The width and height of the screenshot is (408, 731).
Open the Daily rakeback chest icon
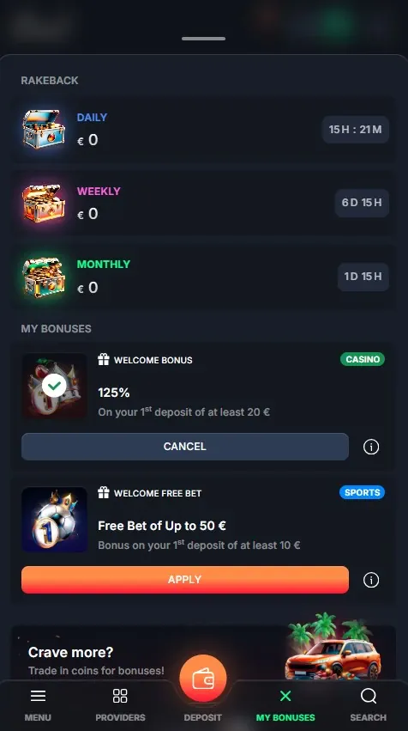pyautogui.click(x=44, y=129)
